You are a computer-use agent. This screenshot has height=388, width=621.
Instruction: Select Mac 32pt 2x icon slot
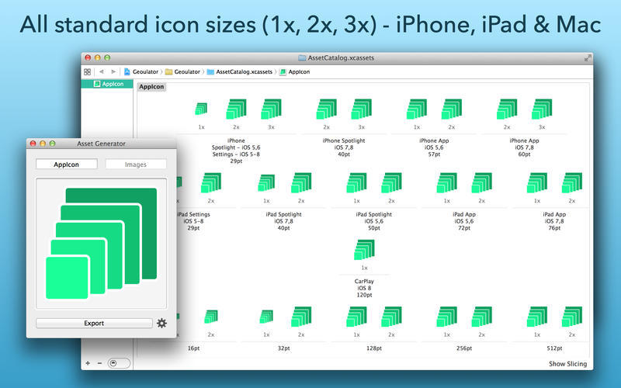point(301,317)
